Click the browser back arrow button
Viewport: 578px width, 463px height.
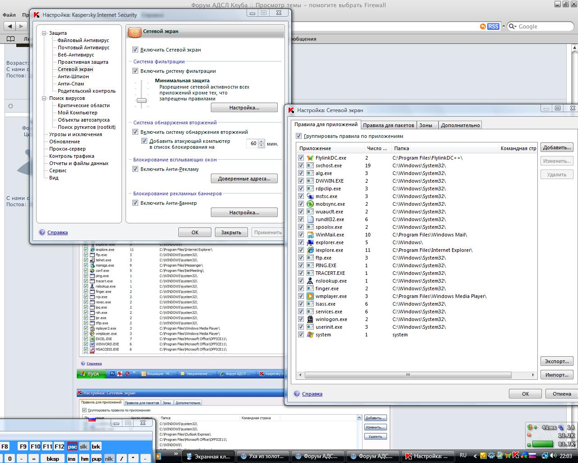10,26
